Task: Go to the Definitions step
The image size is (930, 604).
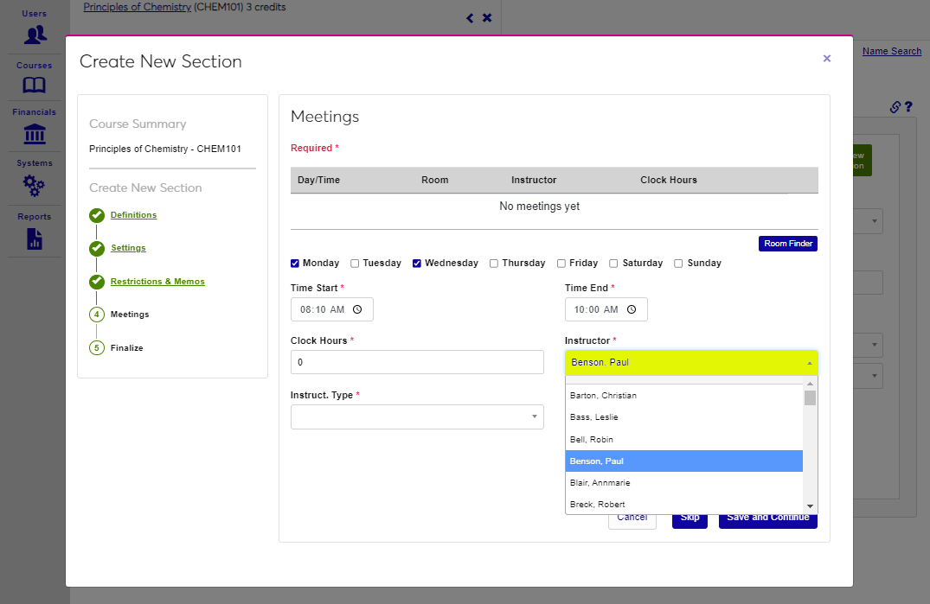Action: pyautogui.click(x=133, y=215)
